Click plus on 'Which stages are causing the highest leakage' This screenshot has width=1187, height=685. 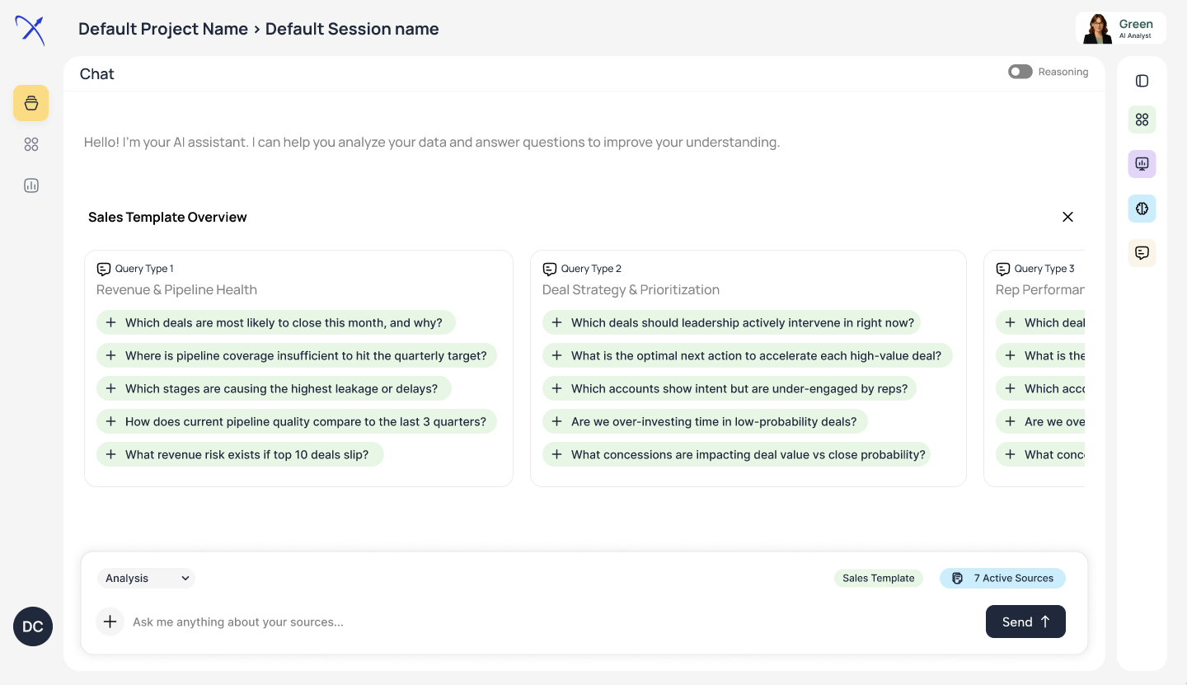pyautogui.click(x=110, y=388)
